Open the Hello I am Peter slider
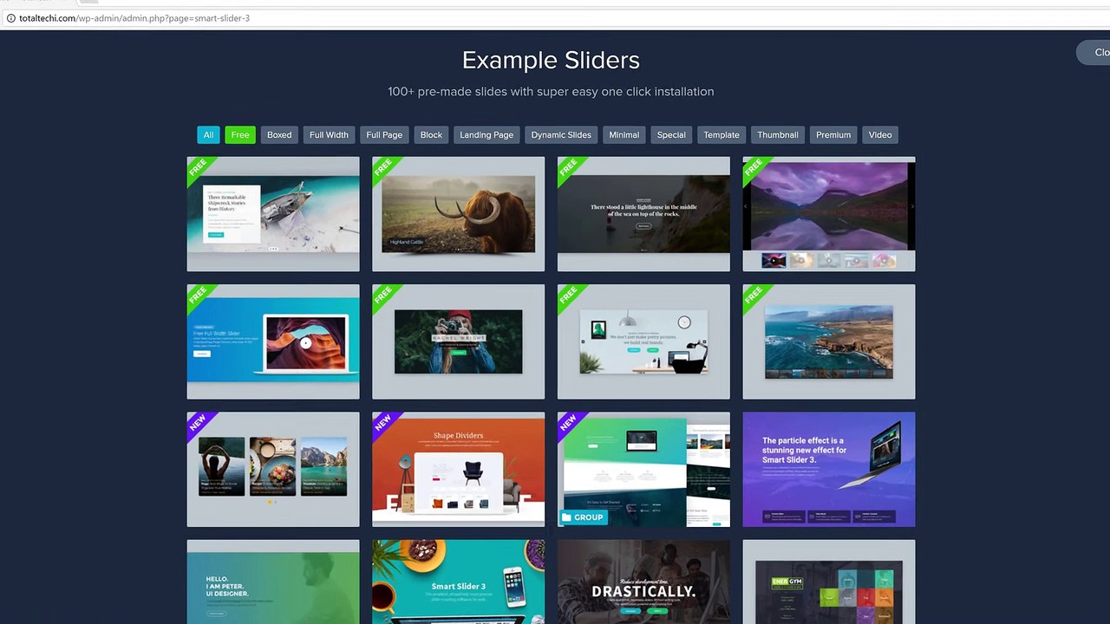1110x624 pixels. (x=273, y=582)
